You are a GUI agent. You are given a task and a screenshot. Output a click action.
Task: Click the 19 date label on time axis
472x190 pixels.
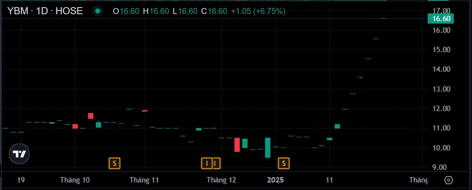pyautogui.click(x=21, y=180)
